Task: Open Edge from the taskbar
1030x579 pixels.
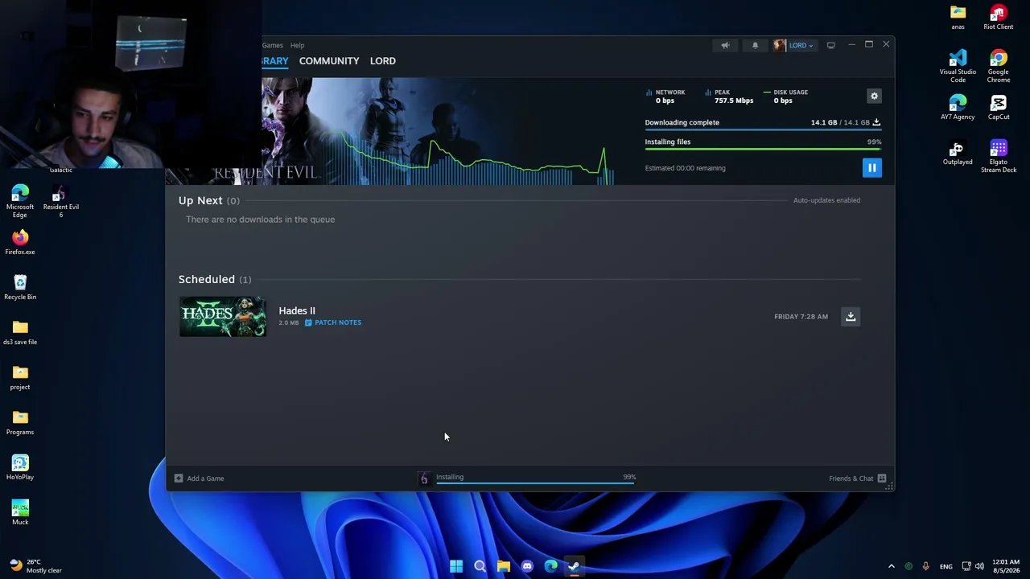Action: 550,566
